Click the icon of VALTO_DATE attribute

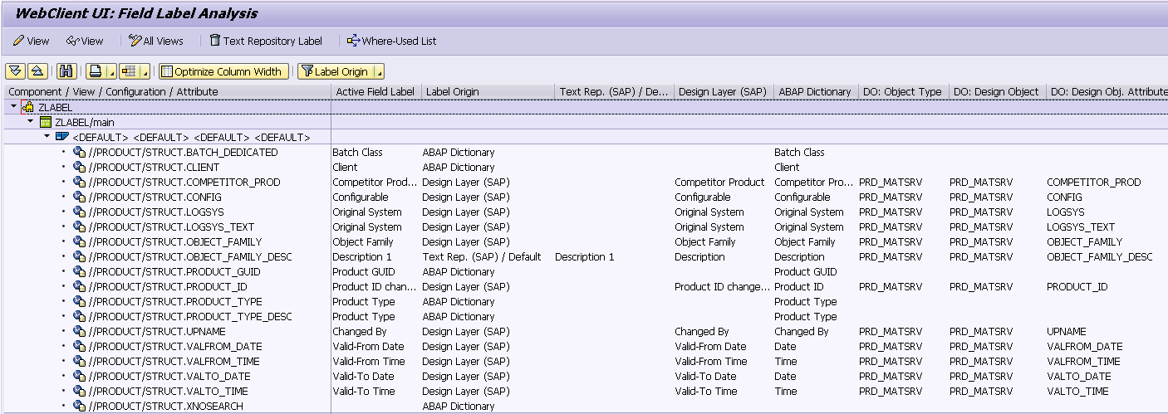[80, 376]
